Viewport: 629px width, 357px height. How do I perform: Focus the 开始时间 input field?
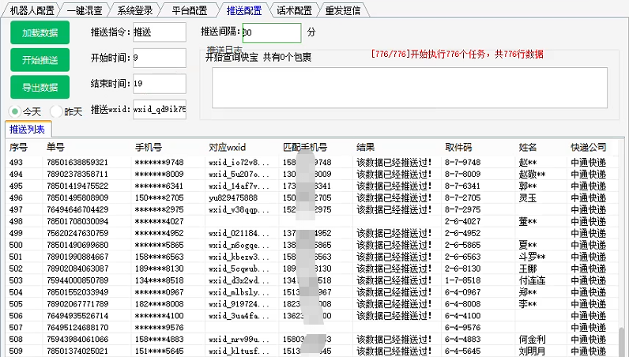(160, 58)
